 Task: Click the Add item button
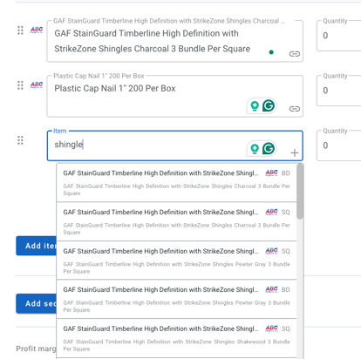tap(37, 246)
